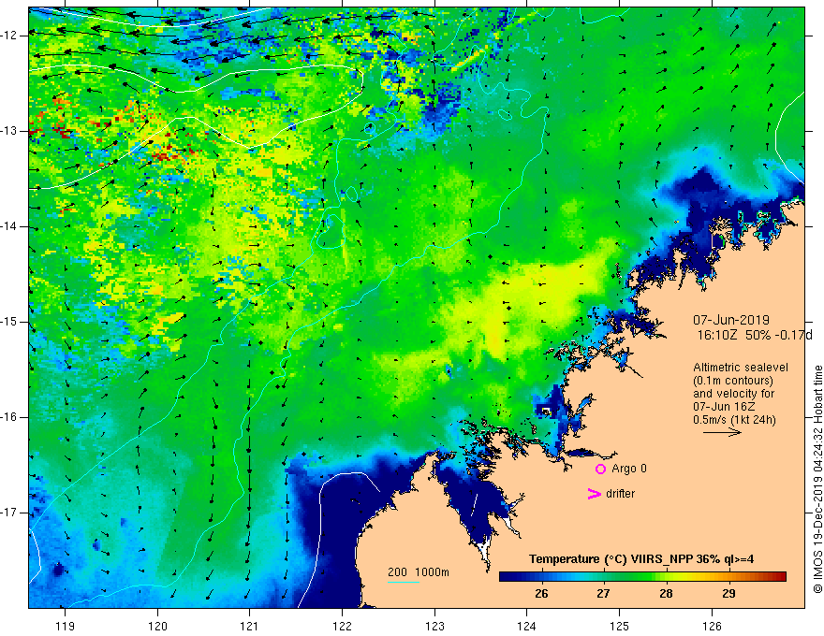Click longitude axis label 120

[x=157, y=626]
